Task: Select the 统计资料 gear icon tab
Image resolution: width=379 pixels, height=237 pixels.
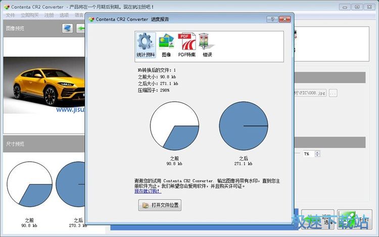Action: pyautogui.click(x=146, y=45)
